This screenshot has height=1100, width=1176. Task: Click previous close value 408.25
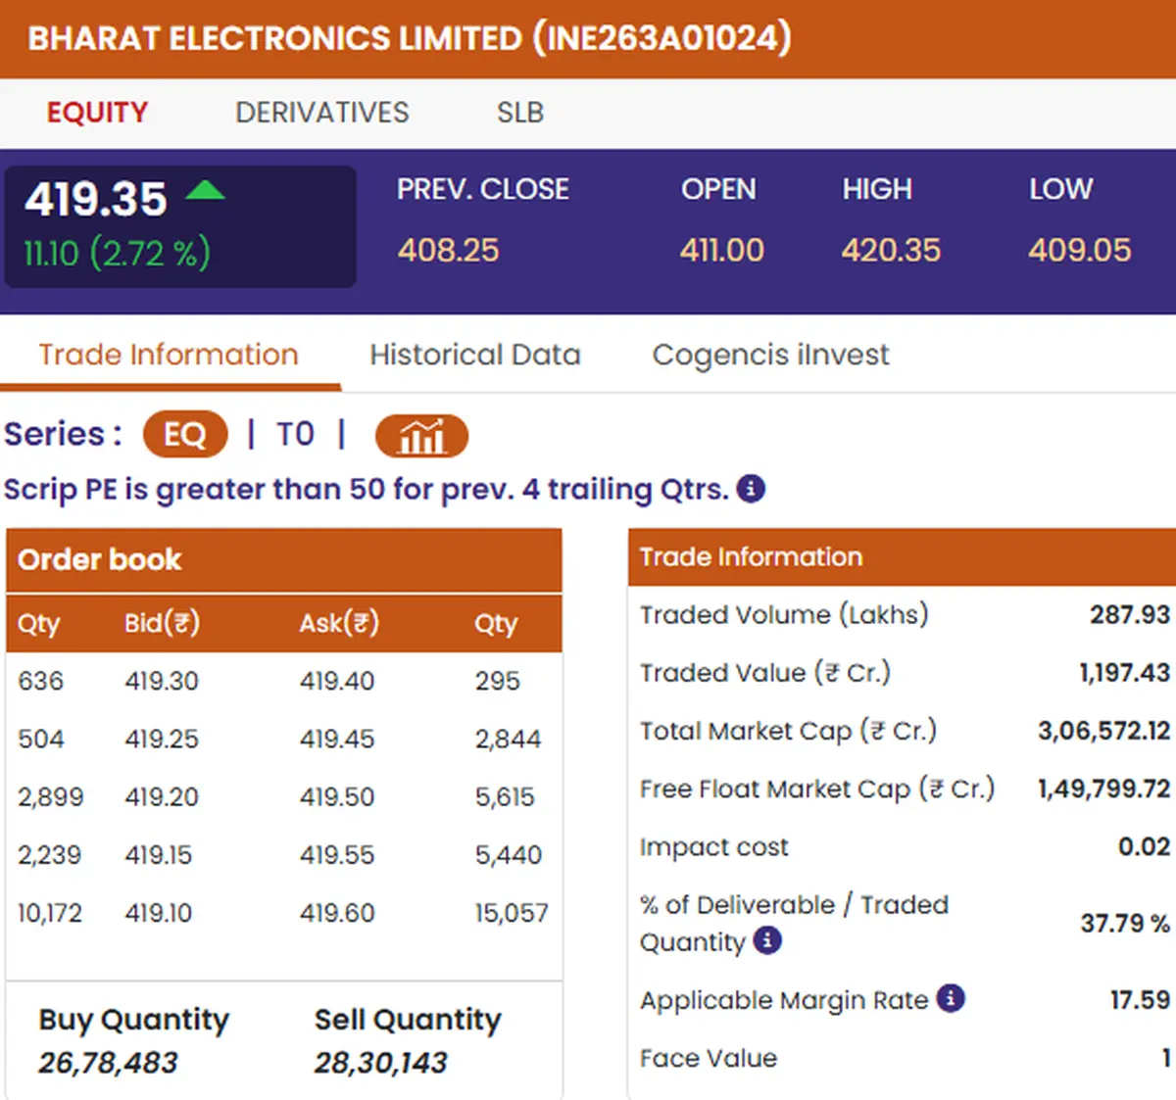click(448, 251)
